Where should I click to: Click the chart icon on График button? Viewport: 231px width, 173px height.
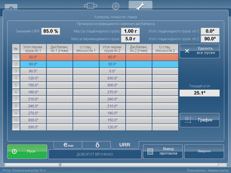tap(188, 119)
